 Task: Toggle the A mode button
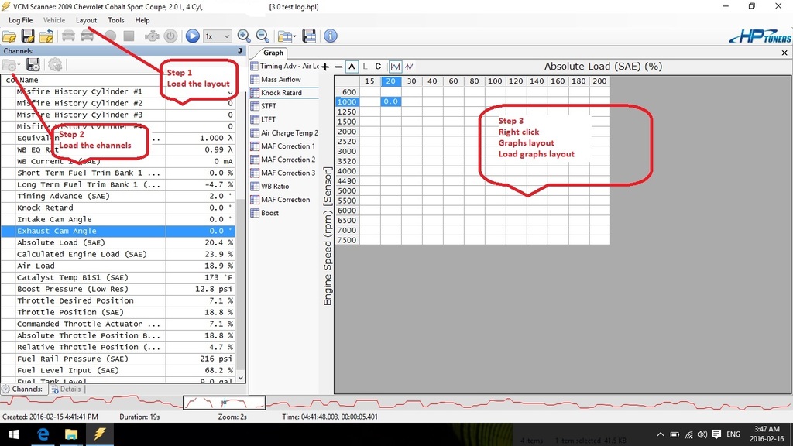(x=352, y=67)
